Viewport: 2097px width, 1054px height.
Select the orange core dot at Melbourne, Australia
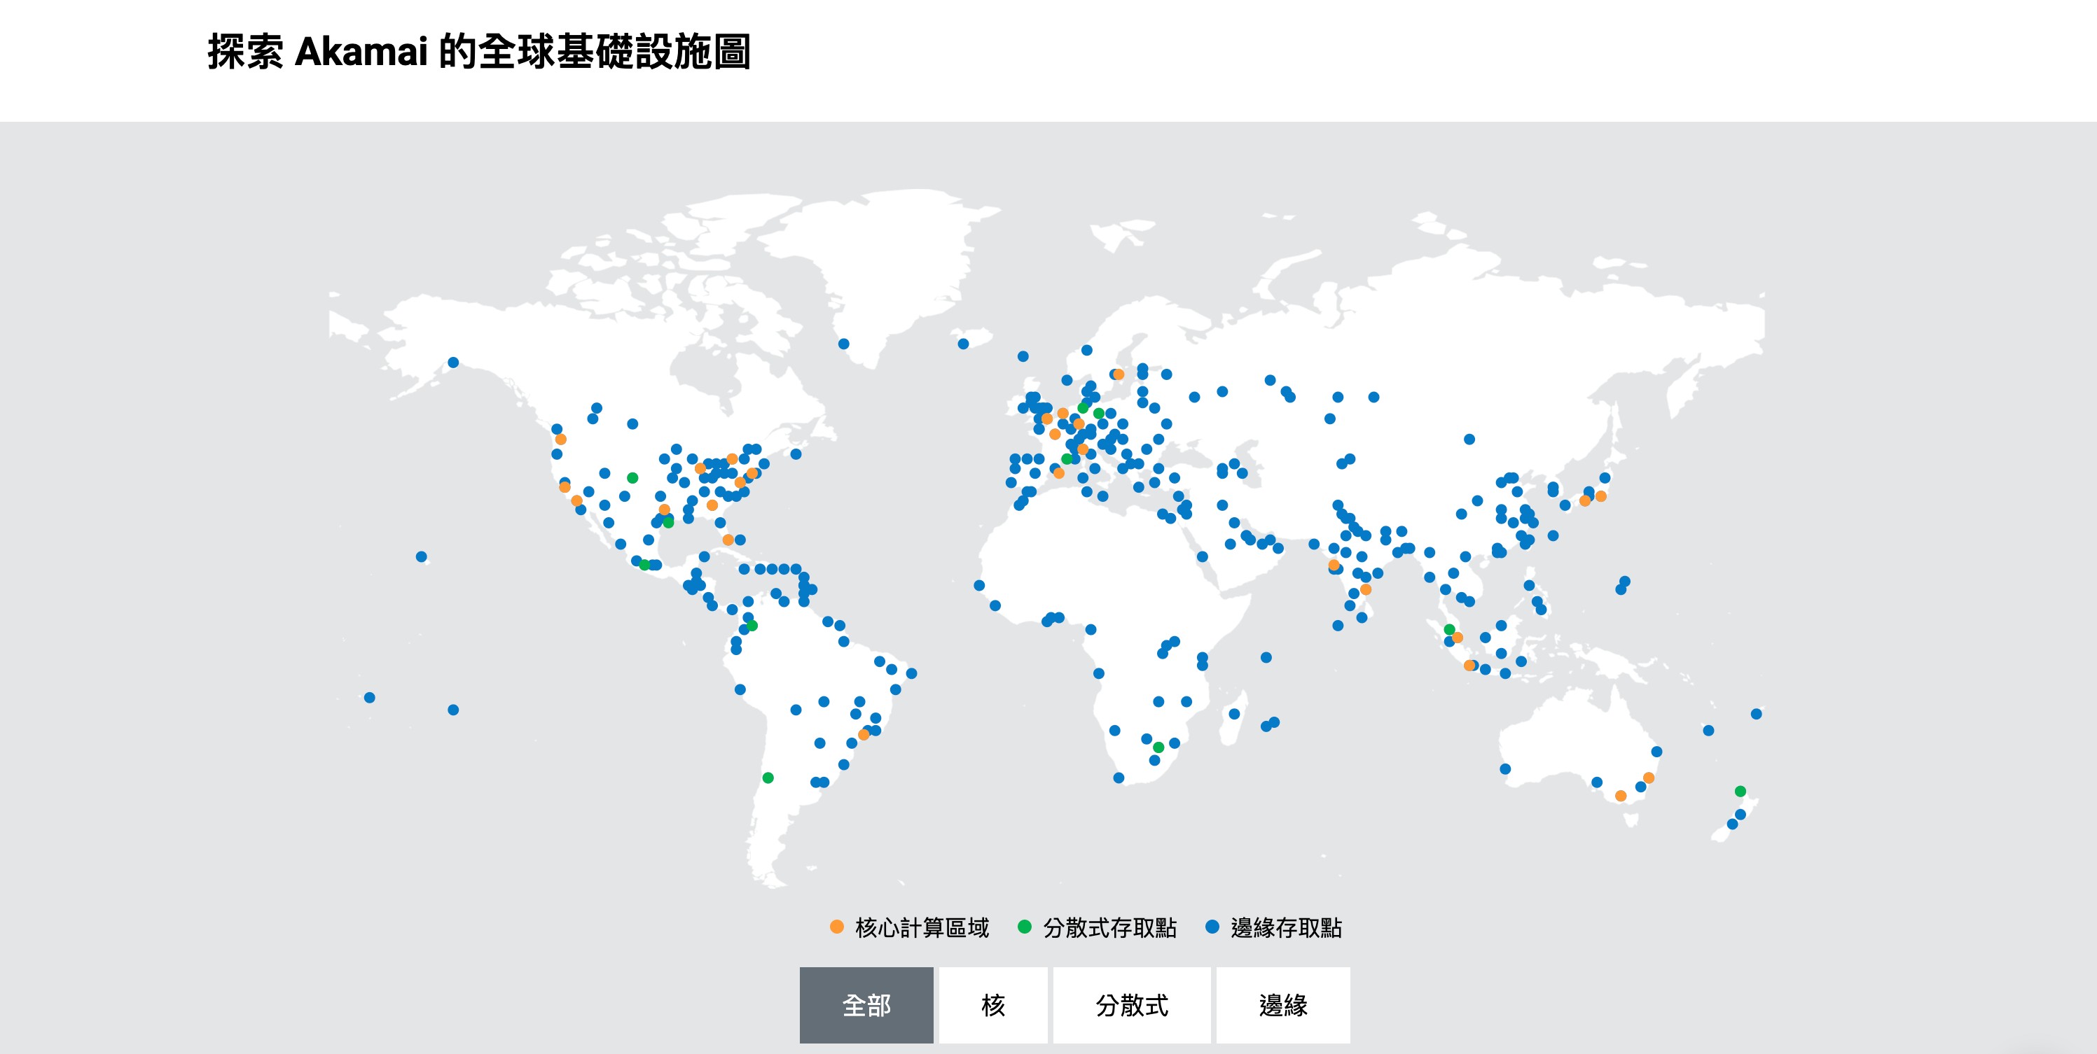(x=1621, y=796)
